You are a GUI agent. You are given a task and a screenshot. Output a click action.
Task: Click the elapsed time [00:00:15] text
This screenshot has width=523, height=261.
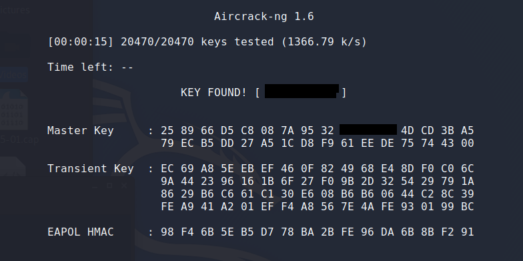click(80, 42)
